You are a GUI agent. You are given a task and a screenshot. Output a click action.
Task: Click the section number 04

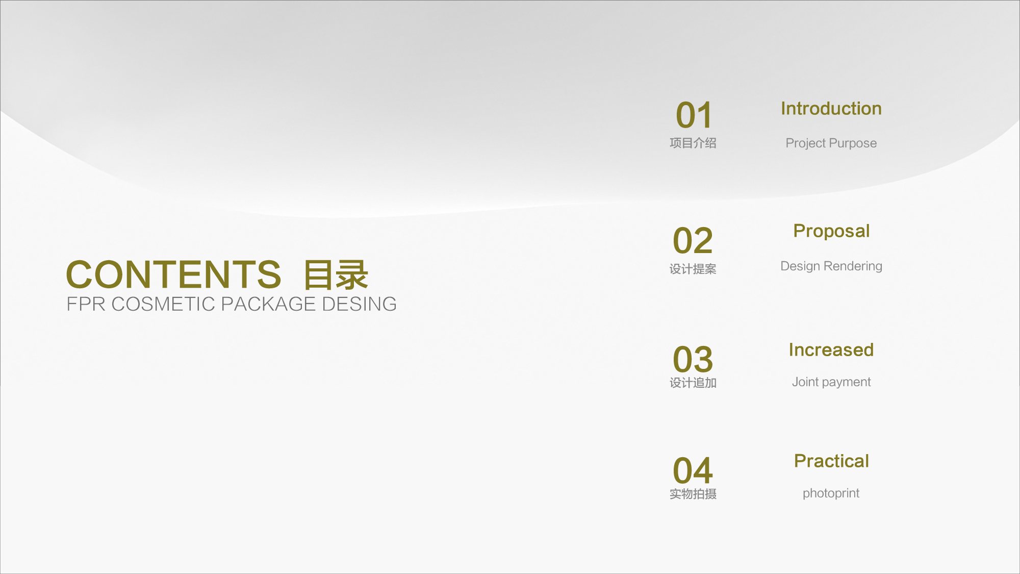point(693,470)
